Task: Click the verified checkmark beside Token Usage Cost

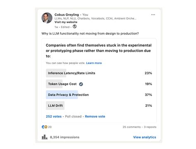Action: (81, 84)
